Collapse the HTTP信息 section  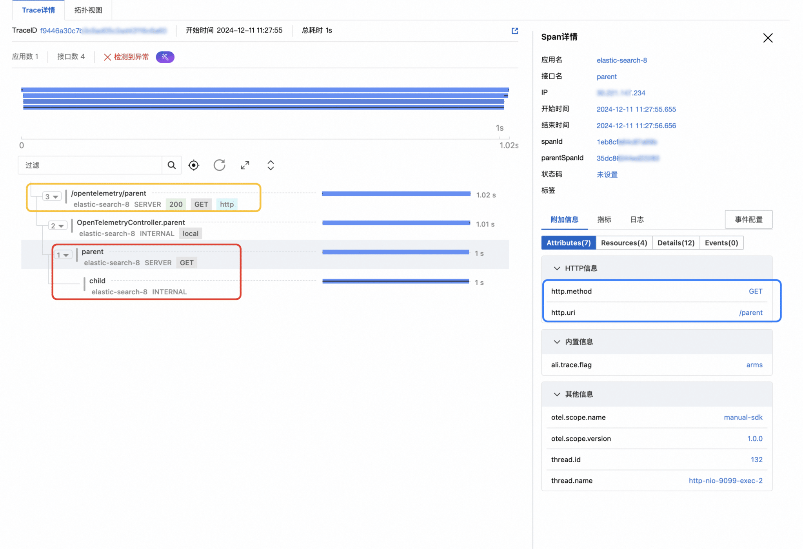pyautogui.click(x=556, y=268)
